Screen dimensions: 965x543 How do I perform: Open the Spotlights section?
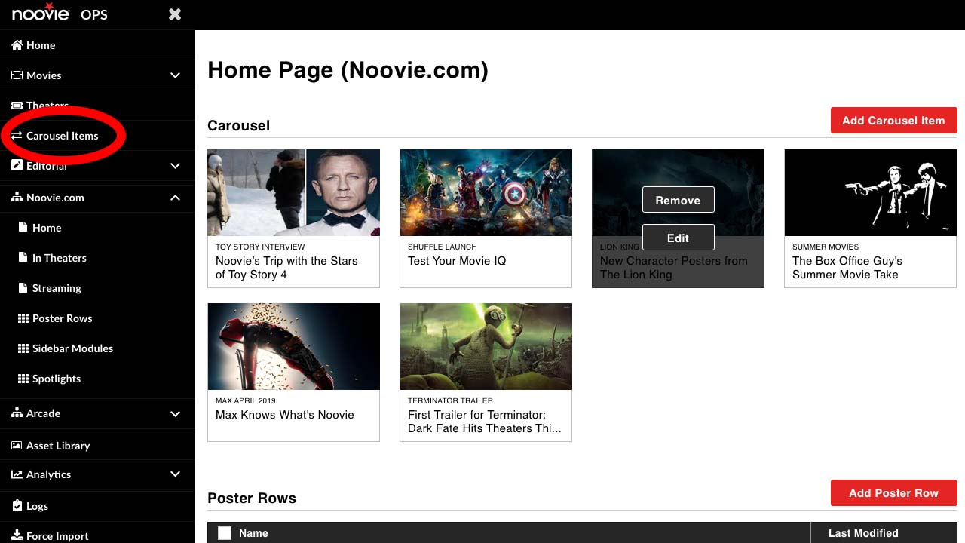(x=57, y=379)
